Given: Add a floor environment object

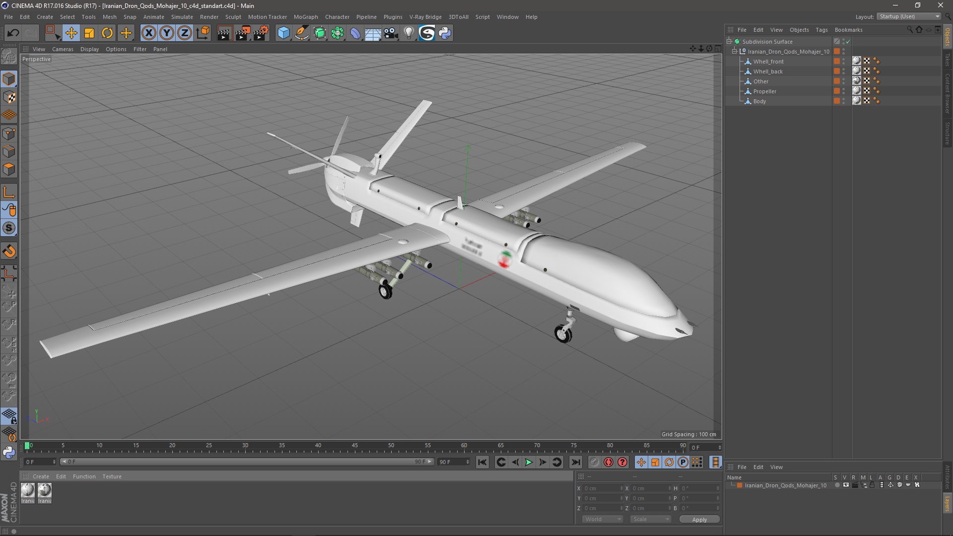Looking at the screenshot, I should pos(373,33).
